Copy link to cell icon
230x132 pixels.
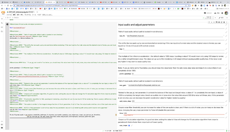[214, 22]
